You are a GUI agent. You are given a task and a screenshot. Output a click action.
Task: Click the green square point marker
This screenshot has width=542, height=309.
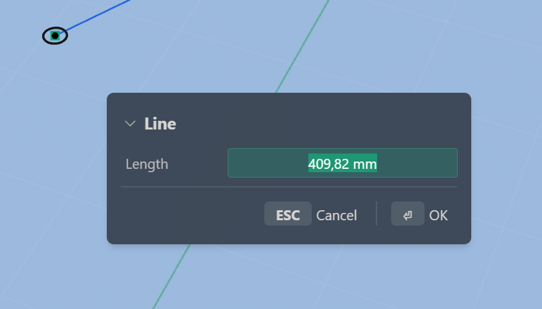(x=55, y=35)
